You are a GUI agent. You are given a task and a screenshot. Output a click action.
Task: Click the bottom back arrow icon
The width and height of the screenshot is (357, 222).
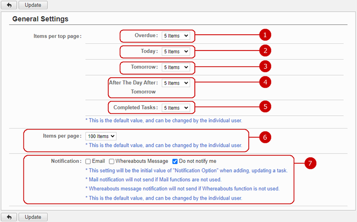coord(9,217)
